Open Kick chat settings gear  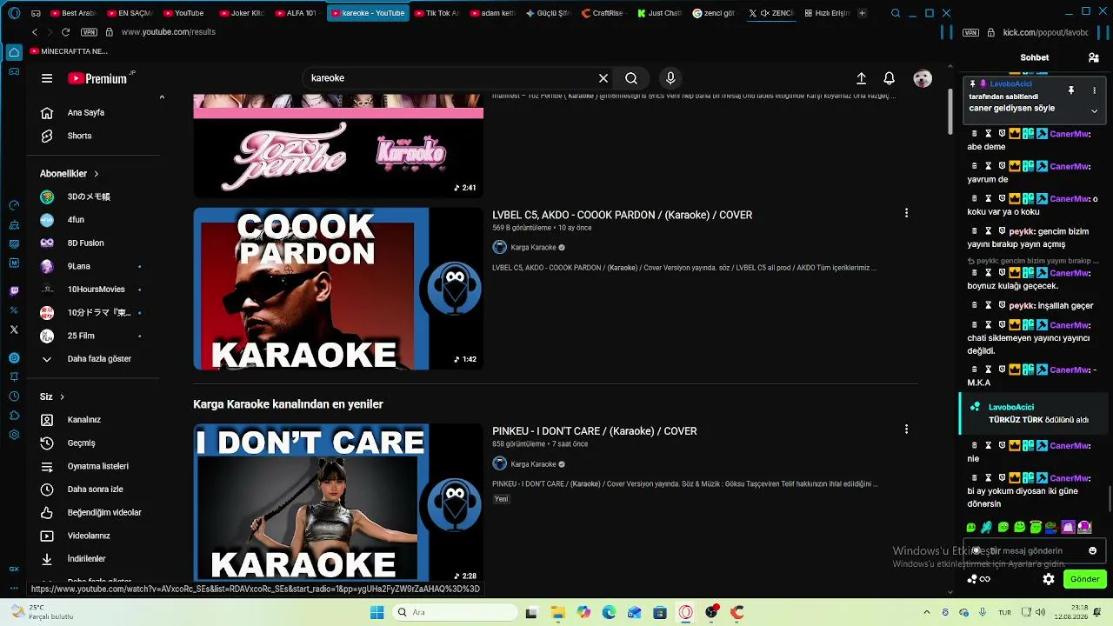point(1049,579)
